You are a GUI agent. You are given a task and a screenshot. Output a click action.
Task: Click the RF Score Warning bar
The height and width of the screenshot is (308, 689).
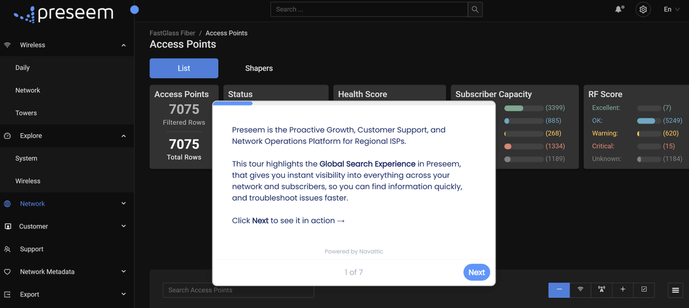pyautogui.click(x=649, y=134)
